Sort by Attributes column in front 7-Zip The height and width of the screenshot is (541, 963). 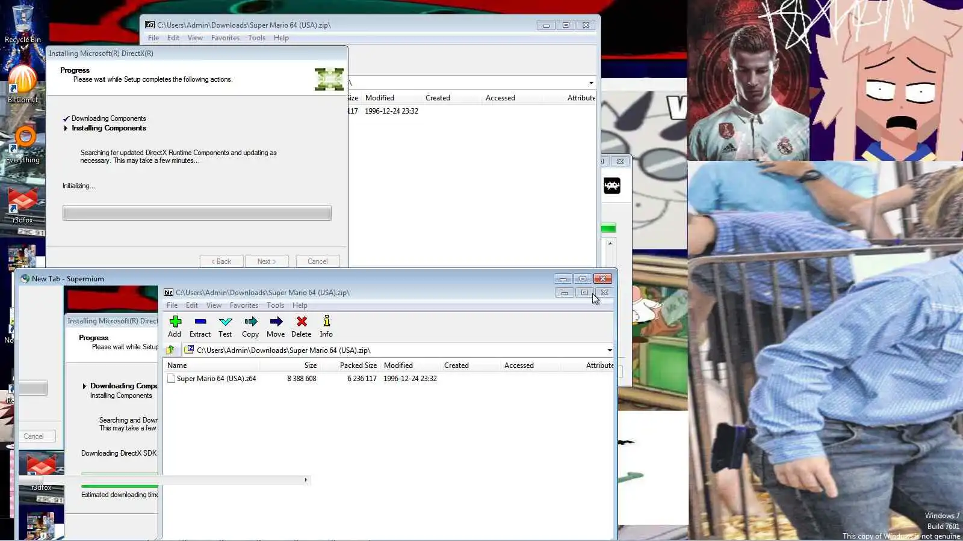coord(587,365)
